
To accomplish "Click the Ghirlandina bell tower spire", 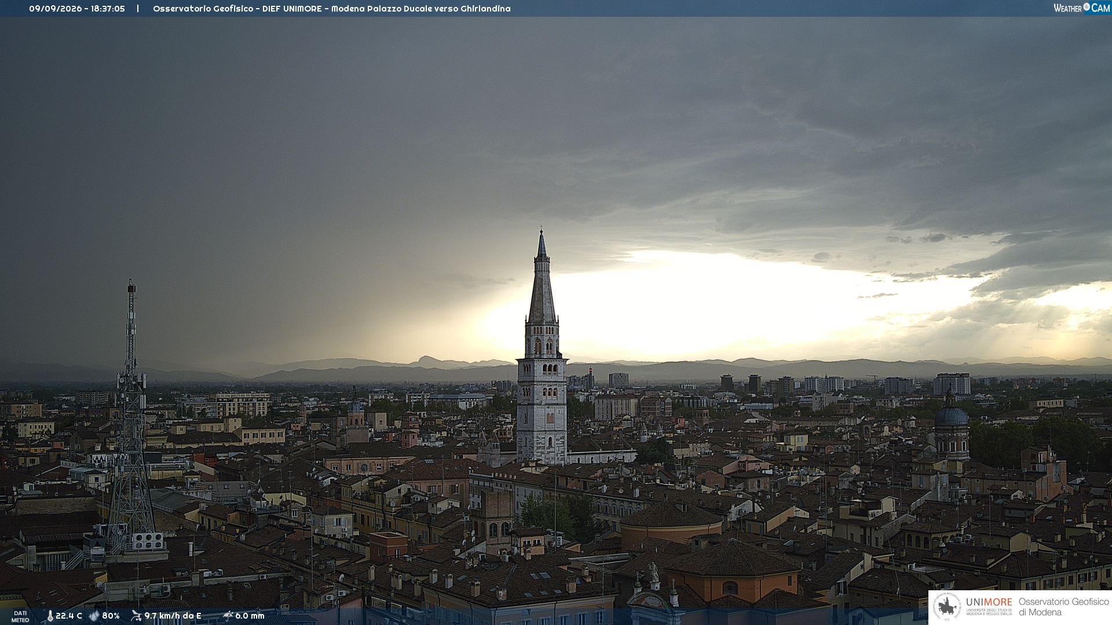I will coord(542,277).
